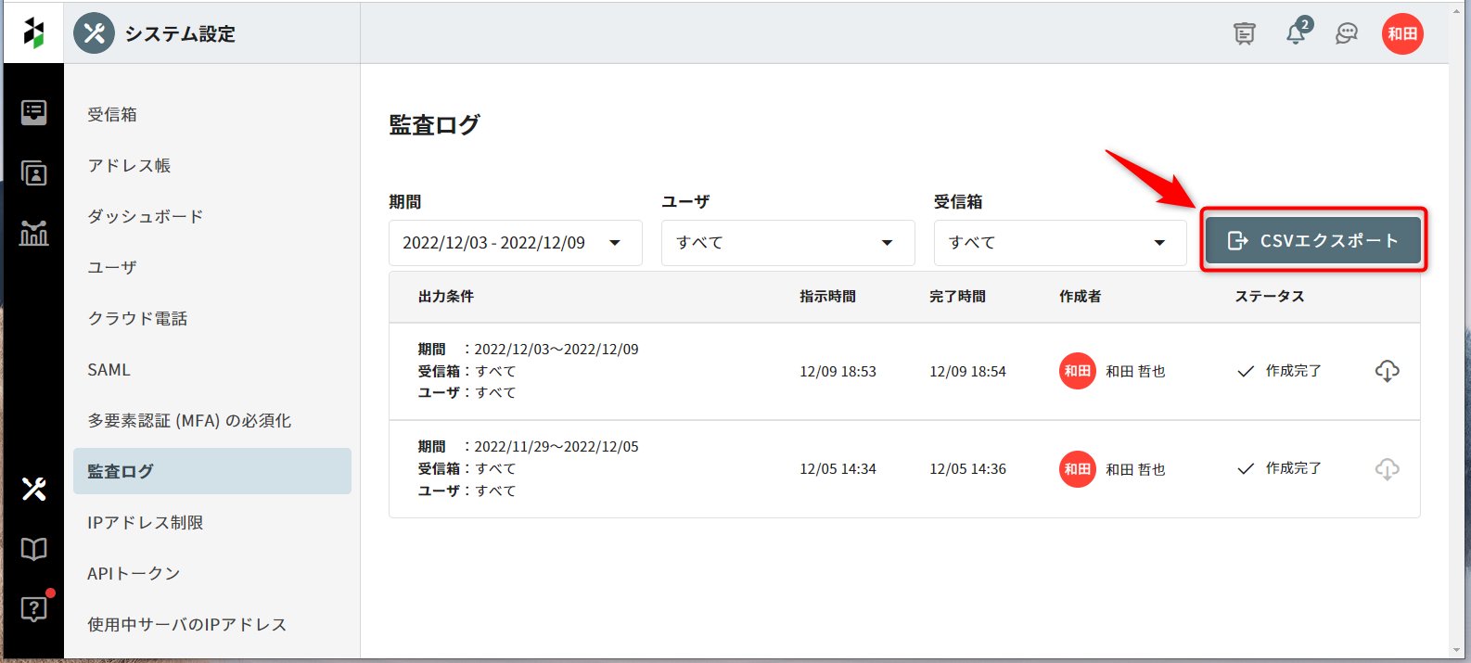
Task: Click the notification bell icon
Action: click(1296, 34)
